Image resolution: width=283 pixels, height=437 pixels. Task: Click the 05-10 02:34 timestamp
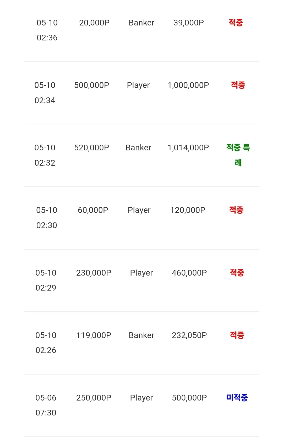(45, 93)
